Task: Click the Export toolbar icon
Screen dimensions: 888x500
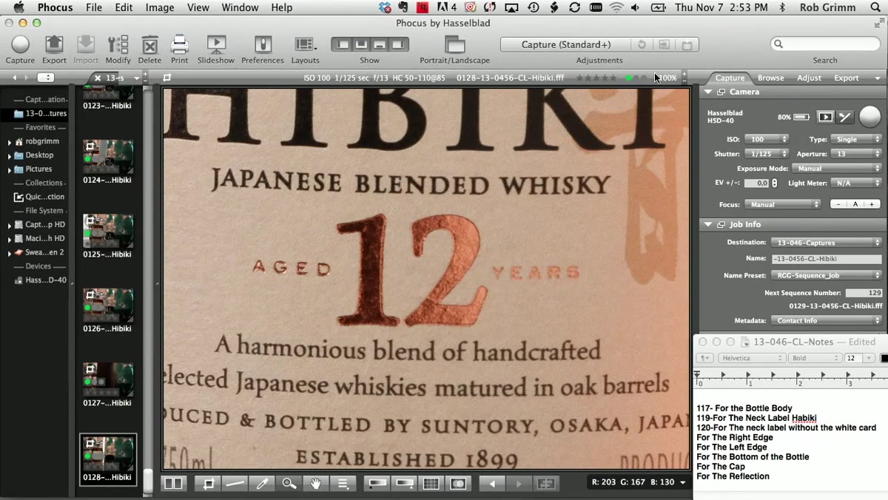Action: [54, 44]
